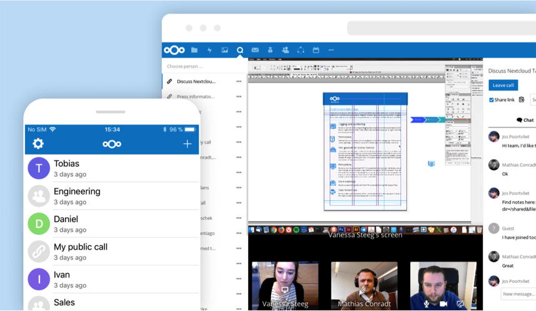This screenshot has width=536, height=311.
Task: Open settings gear in phone app
Action: tap(38, 144)
